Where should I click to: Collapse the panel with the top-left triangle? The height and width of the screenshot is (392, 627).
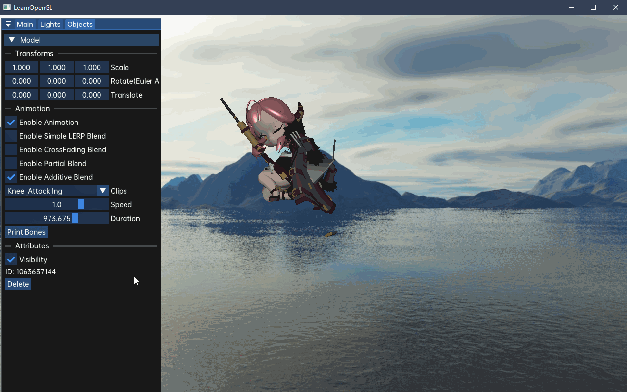pos(8,24)
